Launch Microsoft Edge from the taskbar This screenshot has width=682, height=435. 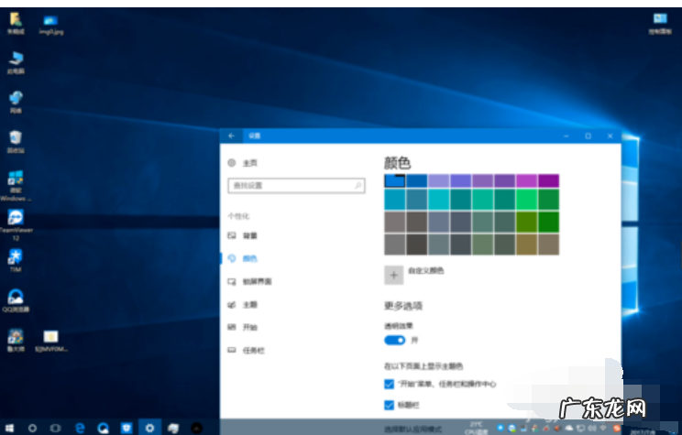click(80, 428)
